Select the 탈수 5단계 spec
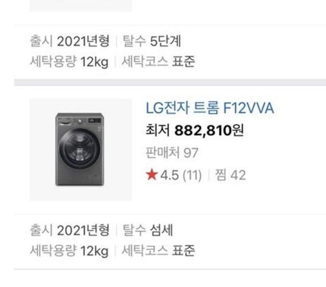This screenshot has width=326, height=287. pos(152,41)
